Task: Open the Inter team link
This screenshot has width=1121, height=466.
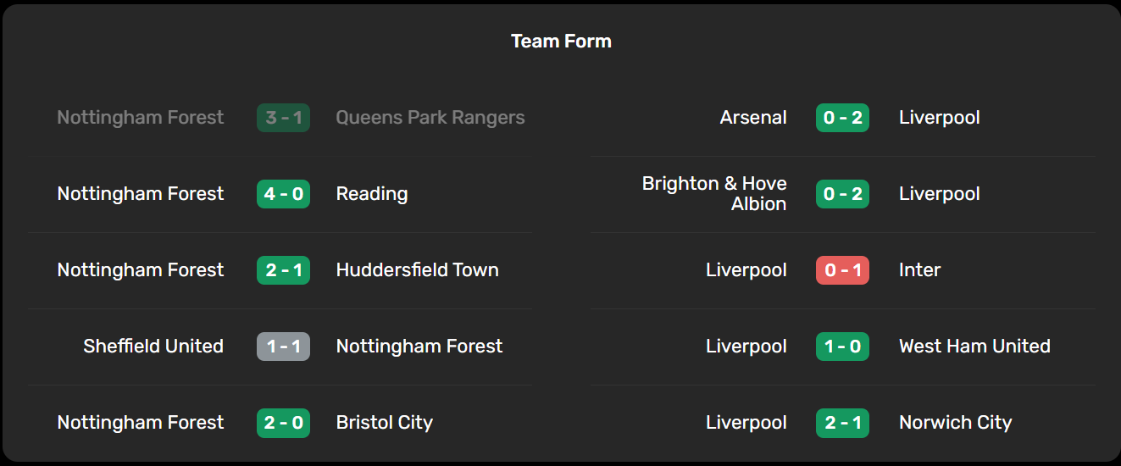Action: point(919,270)
